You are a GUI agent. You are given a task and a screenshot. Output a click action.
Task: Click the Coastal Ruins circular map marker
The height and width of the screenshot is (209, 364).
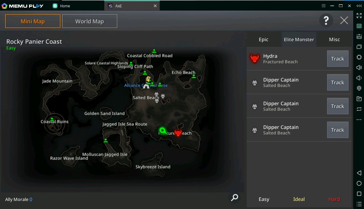point(54,125)
